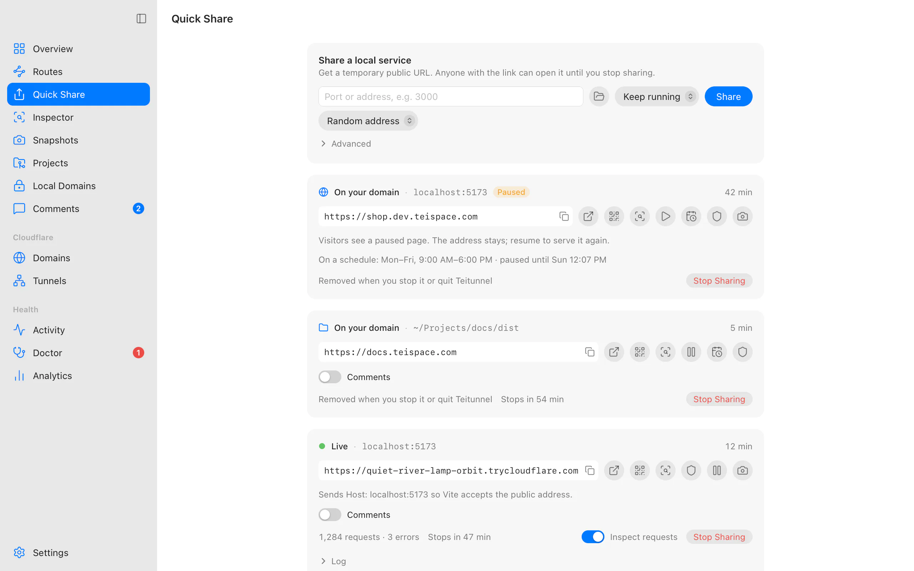914x571 pixels.
Task: Enable Comments on localhost:5173 live share
Action: [329, 515]
